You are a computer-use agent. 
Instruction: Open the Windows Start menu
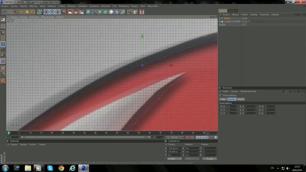tap(5, 168)
